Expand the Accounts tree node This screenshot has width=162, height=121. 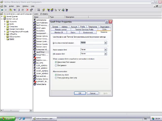pyautogui.click(x=5, y=21)
